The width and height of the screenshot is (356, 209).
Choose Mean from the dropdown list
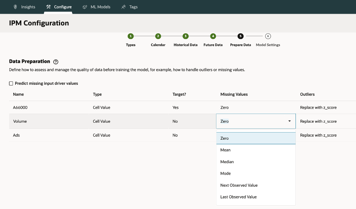point(226,150)
